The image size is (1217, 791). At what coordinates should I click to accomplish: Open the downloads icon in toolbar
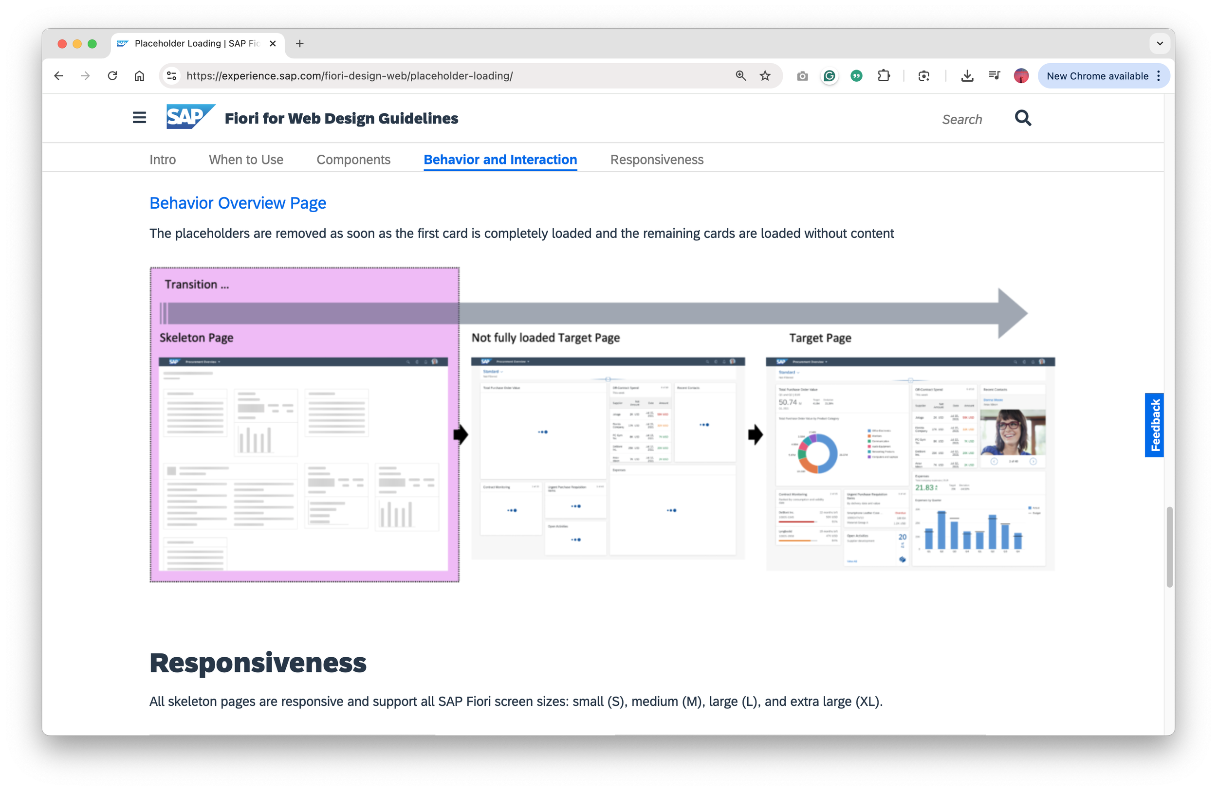[967, 75]
